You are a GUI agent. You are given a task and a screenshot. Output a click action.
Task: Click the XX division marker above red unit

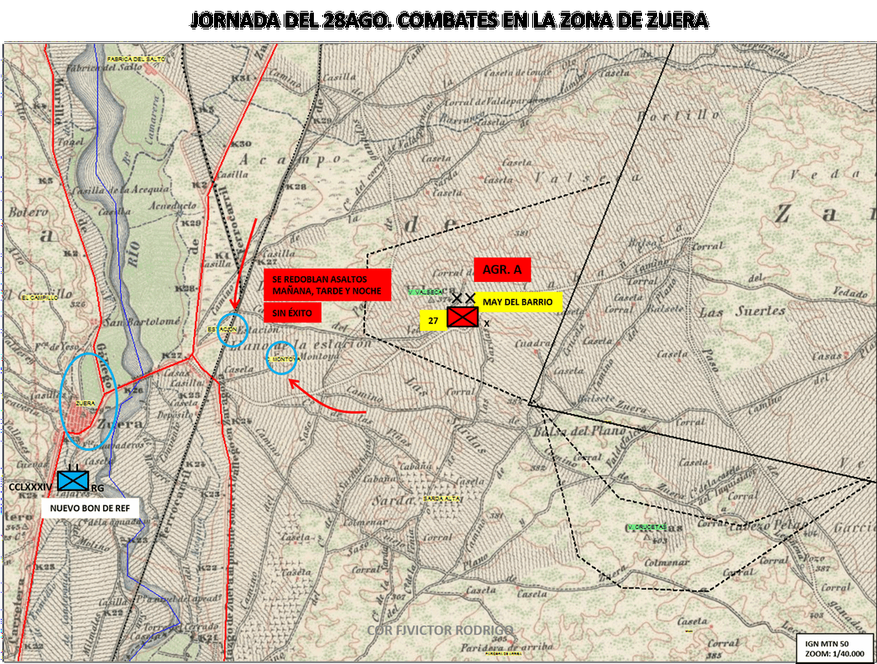(x=463, y=299)
